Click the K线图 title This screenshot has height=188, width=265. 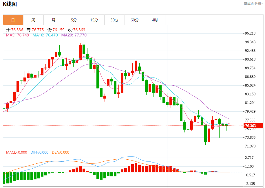pos(10,4)
